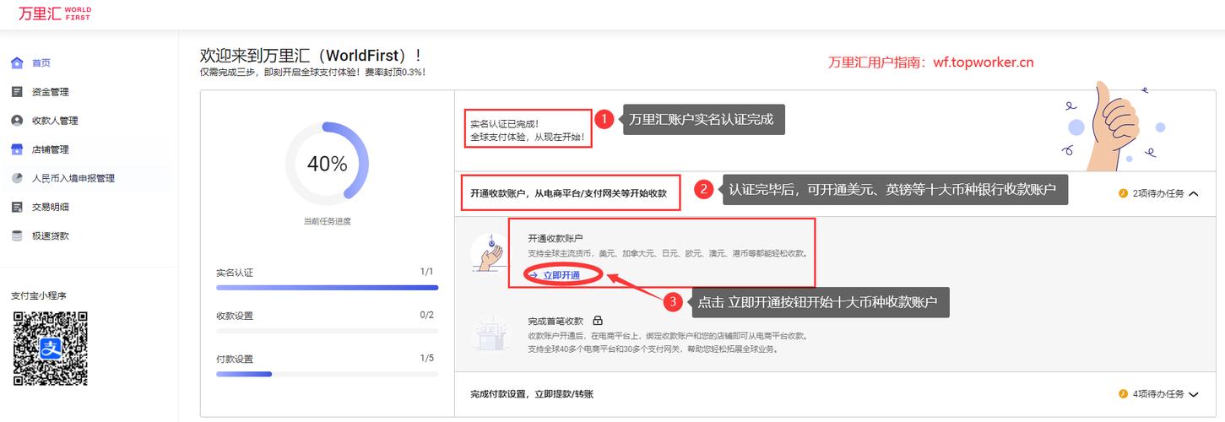Screen dimensions: 1225x422
Task: Navigate to 极速贷款 menu item
Action: 51,235
